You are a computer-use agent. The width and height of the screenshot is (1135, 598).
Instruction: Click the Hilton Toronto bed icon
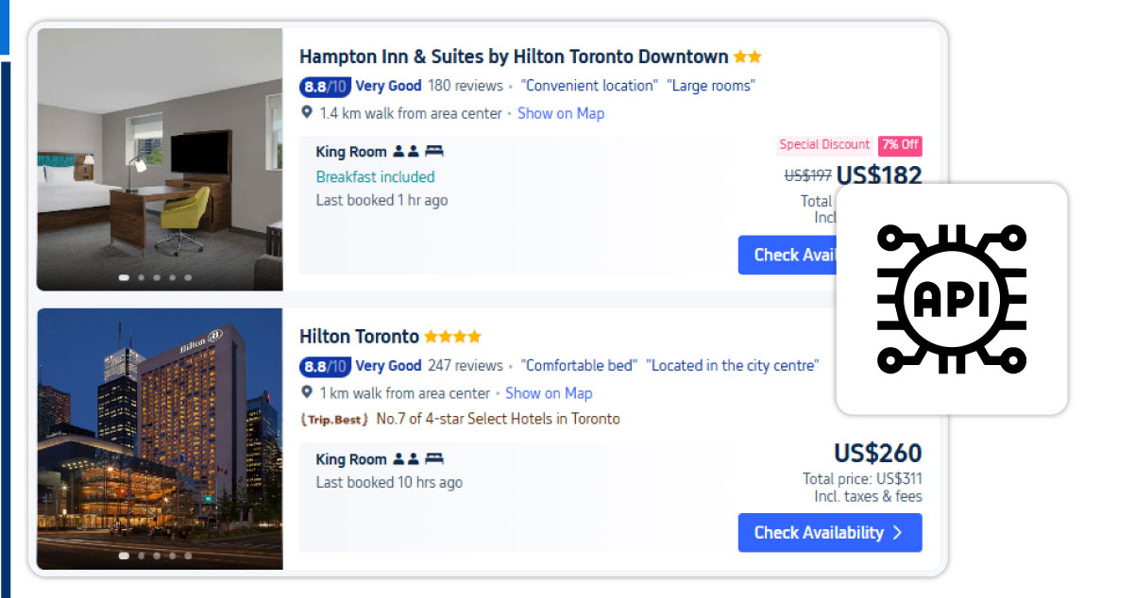[x=434, y=459]
